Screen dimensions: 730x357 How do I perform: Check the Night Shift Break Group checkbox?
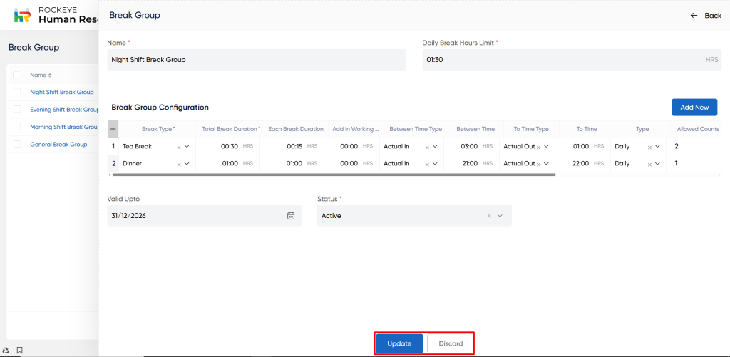pyautogui.click(x=17, y=92)
